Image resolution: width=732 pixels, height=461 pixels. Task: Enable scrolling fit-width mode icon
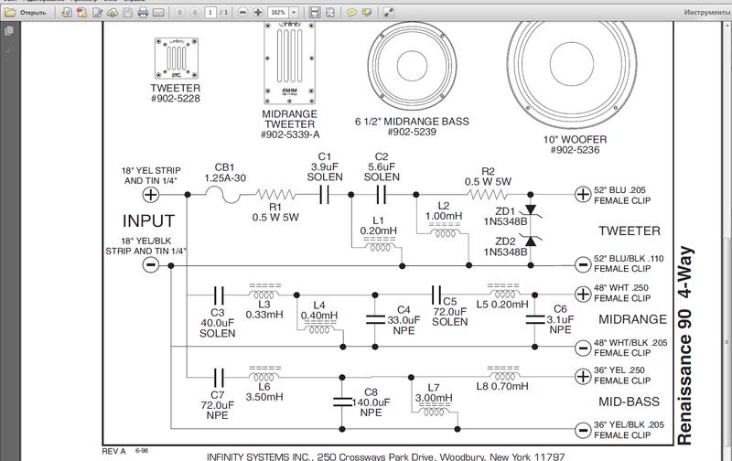[x=315, y=13]
